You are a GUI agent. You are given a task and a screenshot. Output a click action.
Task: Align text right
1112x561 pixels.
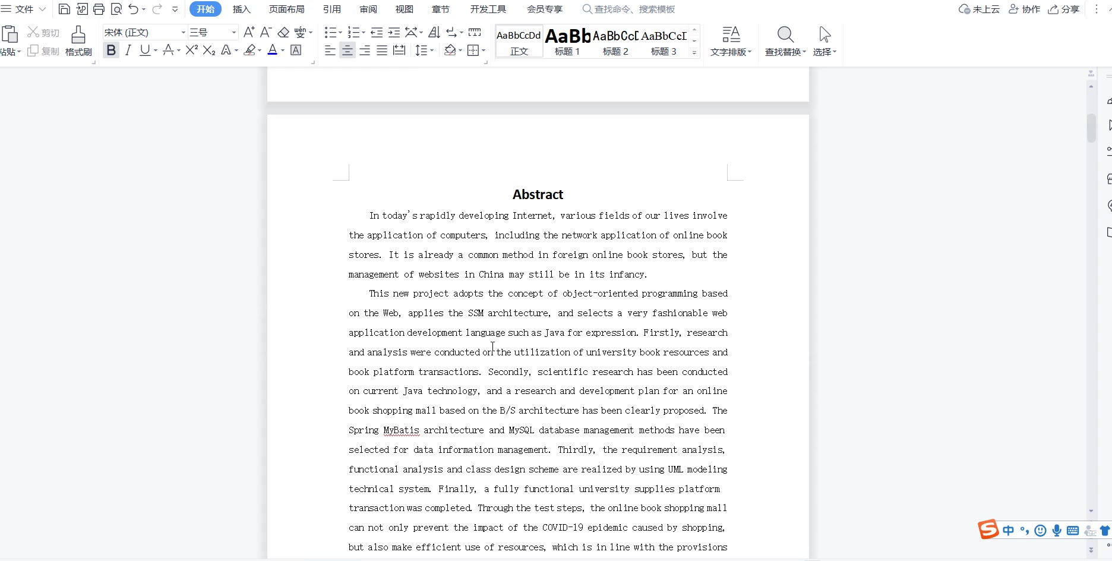[365, 51]
